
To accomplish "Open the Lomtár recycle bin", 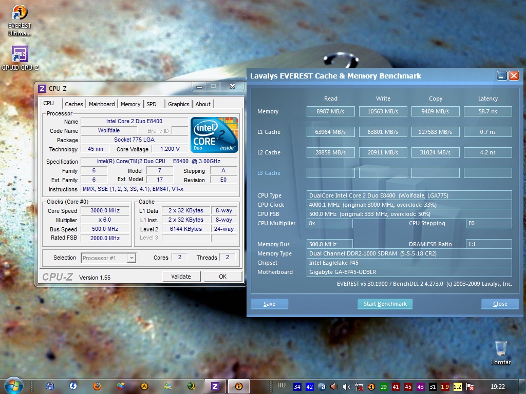I will coord(501,352).
